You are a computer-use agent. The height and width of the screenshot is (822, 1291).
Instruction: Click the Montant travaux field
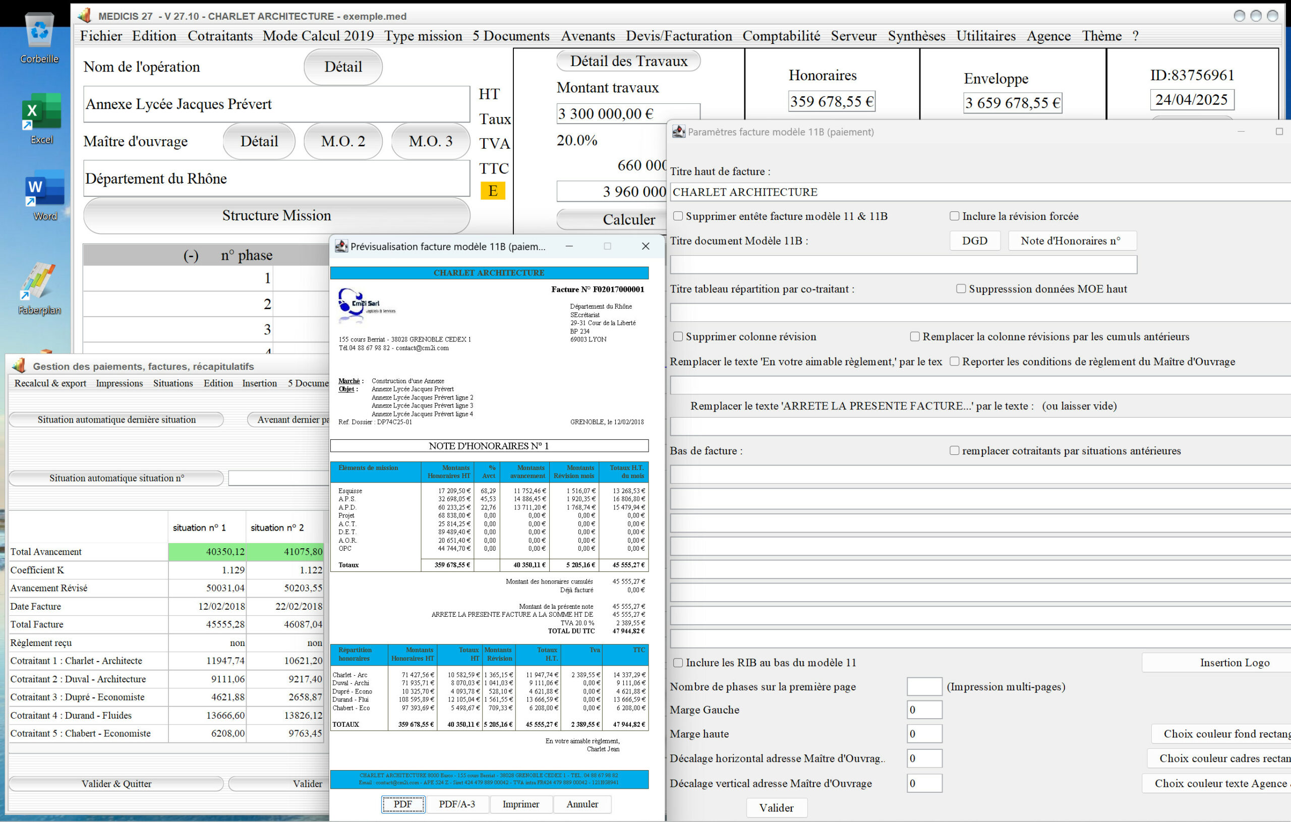(x=628, y=113)
